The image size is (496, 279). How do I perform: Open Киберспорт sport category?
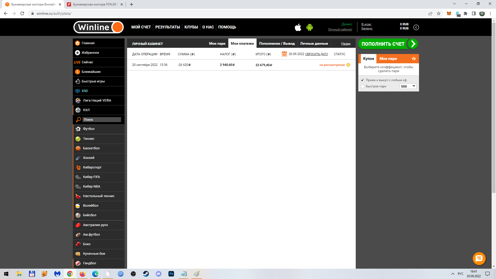pos(92,167)
